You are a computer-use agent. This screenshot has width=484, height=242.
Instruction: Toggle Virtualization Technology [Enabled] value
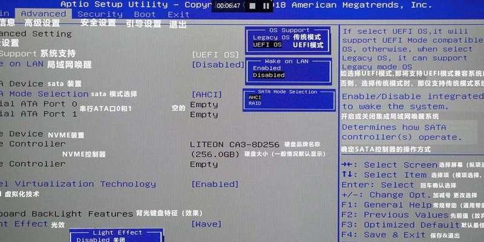click(214, 184)
